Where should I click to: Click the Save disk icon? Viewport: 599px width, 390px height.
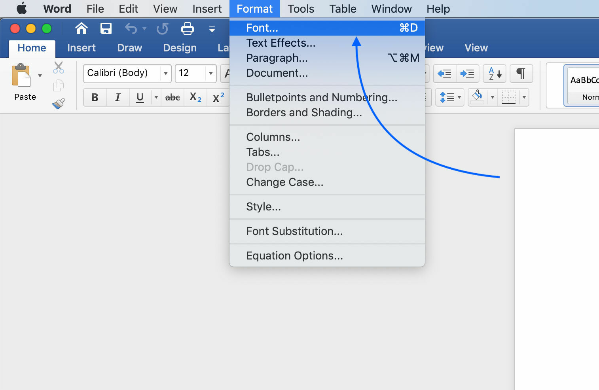pyautogui.click(x=106, y=28)
